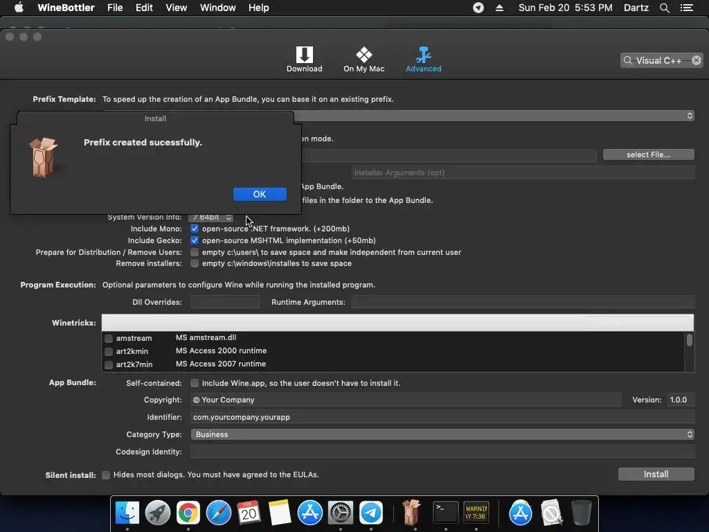This screenshot has height=532, width=709.
Task: Check the amstream winetrick
Action: click(109, 338)
